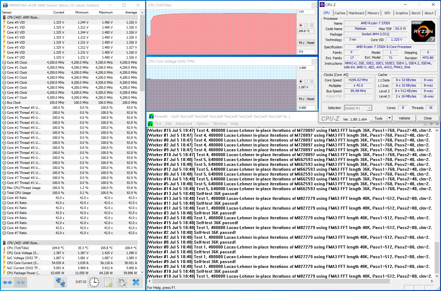Image resolution: width=441 pixels, height=291 pixels.
Task: Click the Validate button in CPU-Z
Action: point(404,118)
